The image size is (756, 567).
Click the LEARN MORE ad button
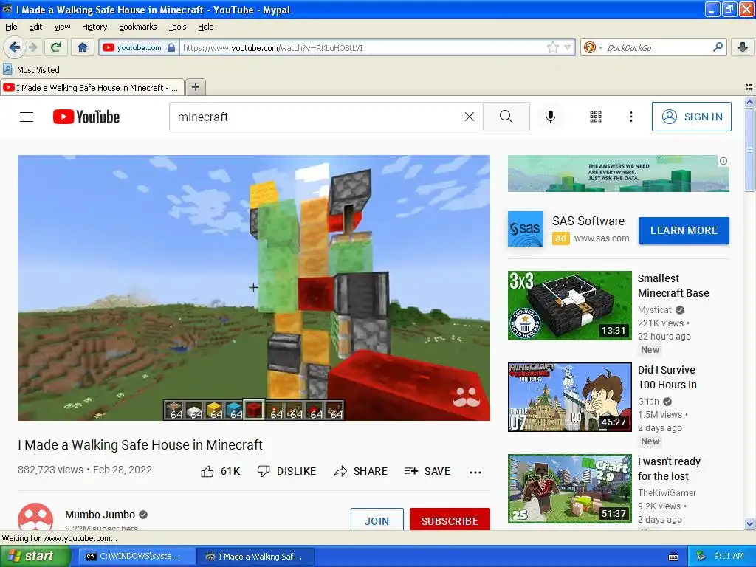(684, 230)
